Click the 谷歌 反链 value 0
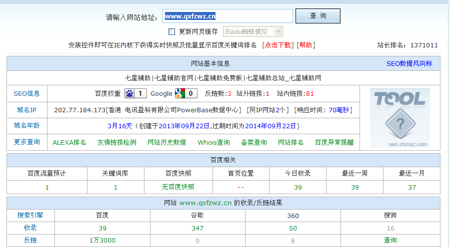 pos(197,241)
